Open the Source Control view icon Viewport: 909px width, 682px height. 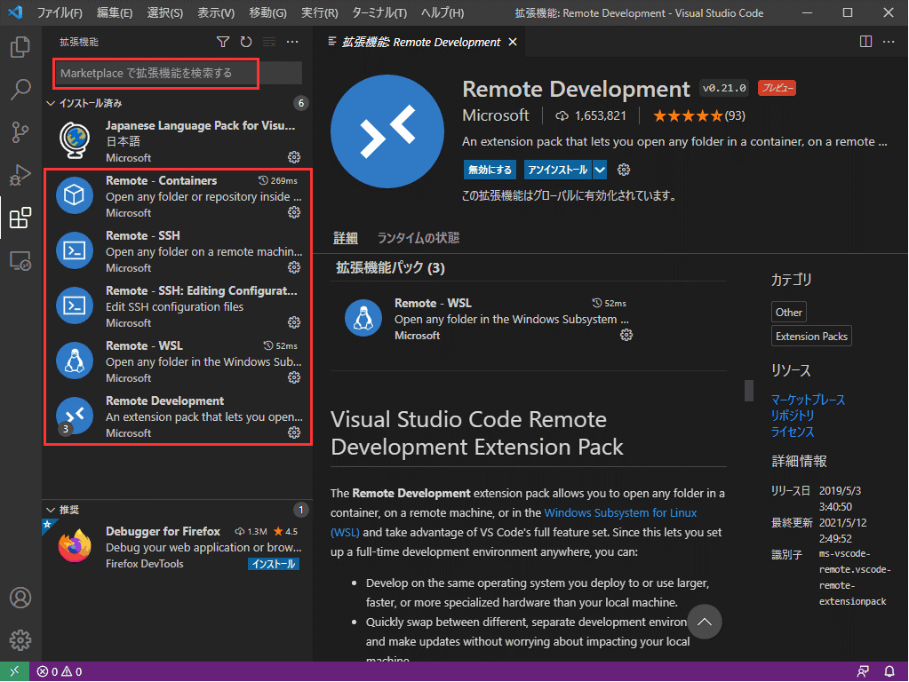pyautogui.click(x=20, y=132)
